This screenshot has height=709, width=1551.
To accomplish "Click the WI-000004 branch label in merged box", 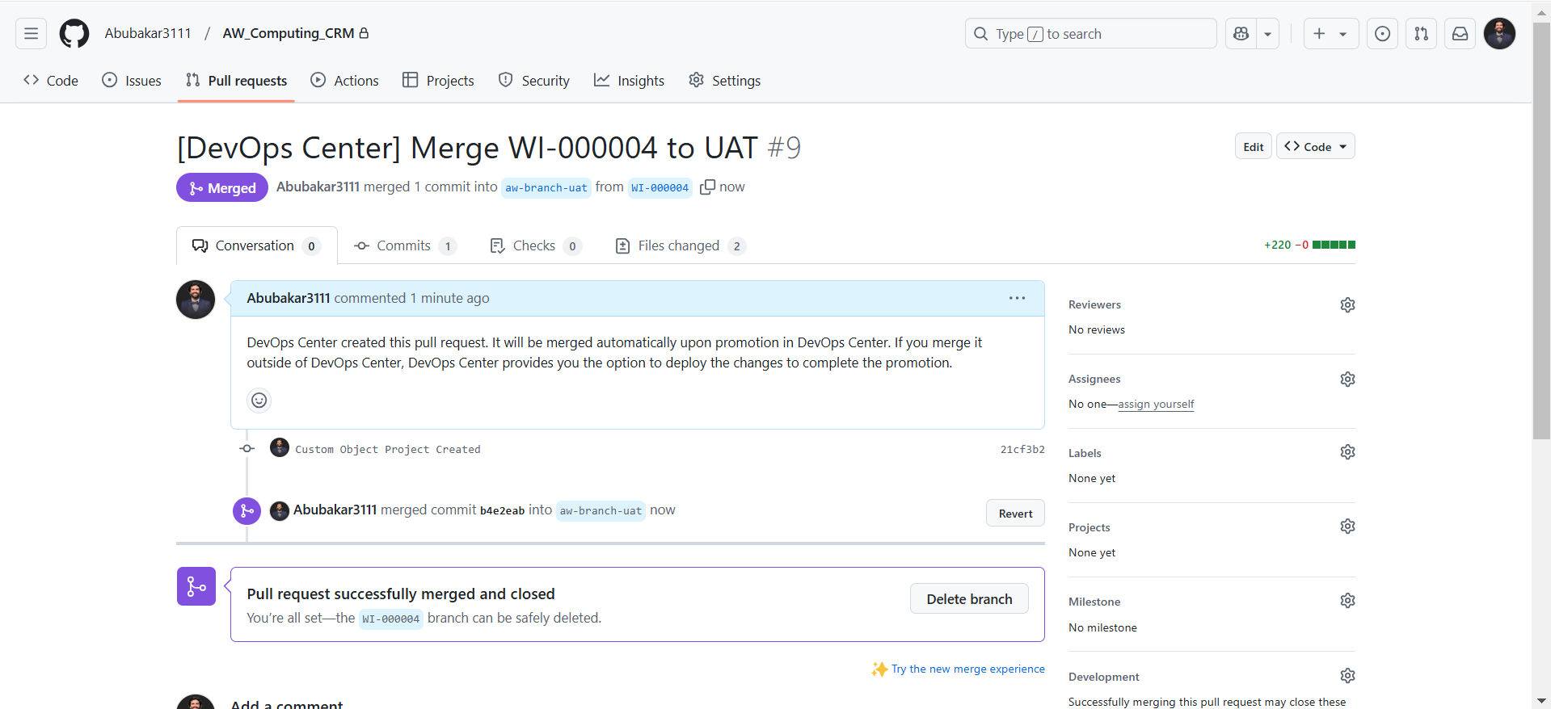I will pyautogui.click(x=390, y=619).
